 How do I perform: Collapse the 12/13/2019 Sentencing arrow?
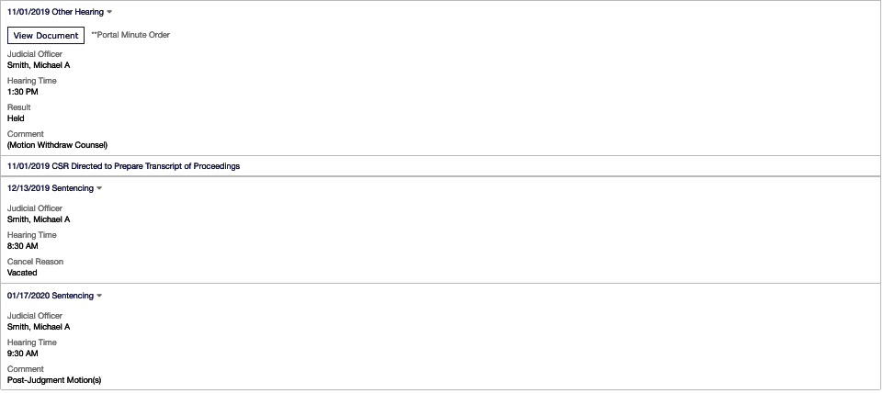(99, 189)
